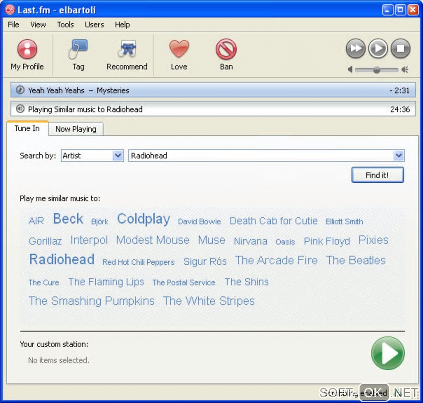Select The Postal Service link

click(x=184, y=283)
